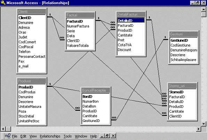207x140 pixels.
Task: Select the DetaliuID field in DetaliiFacturi
Action: click(131, 20)
